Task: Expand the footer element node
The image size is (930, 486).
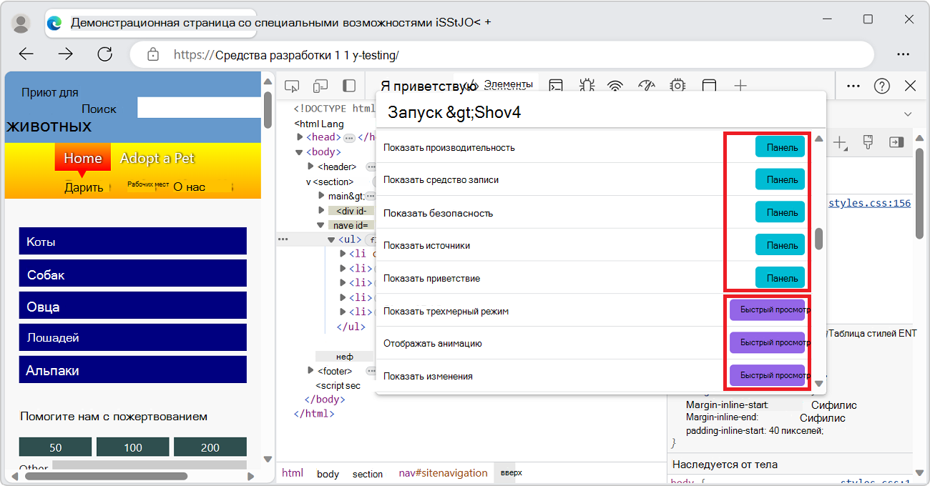Action: point(311,370)
